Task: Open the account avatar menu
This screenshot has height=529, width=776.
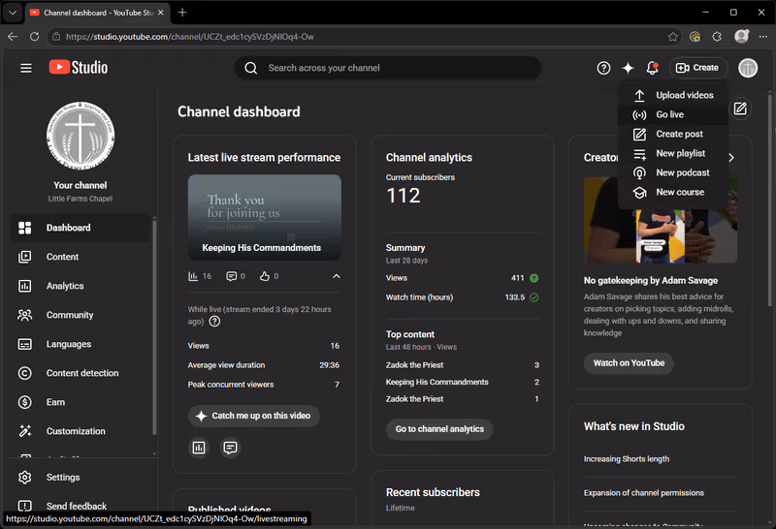Action: (x=748, y=68)
